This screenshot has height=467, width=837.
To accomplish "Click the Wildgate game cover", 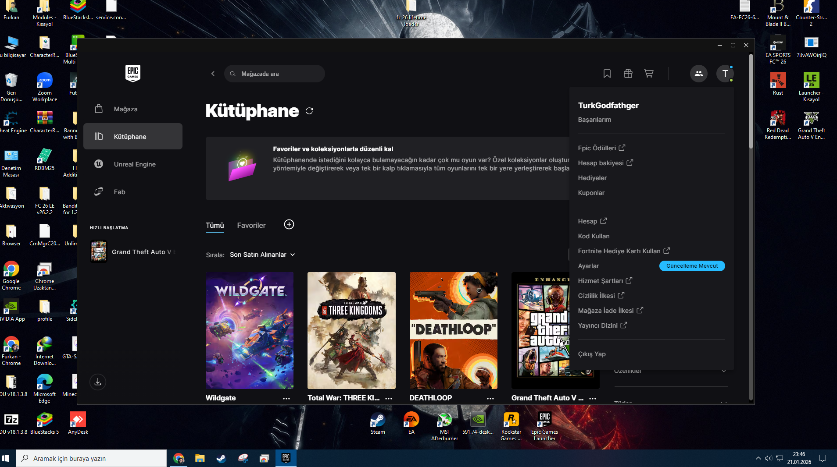I will point(250,330).
